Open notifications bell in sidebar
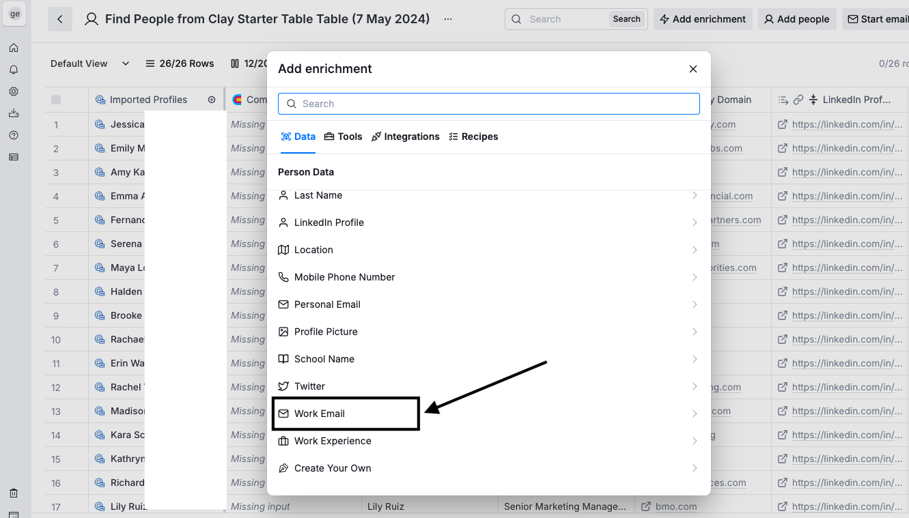 [14, 70]
